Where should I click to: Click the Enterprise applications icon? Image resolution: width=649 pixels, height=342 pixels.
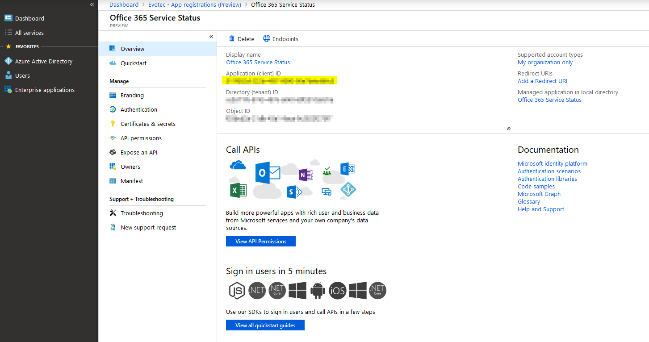(x=8, y=90)
